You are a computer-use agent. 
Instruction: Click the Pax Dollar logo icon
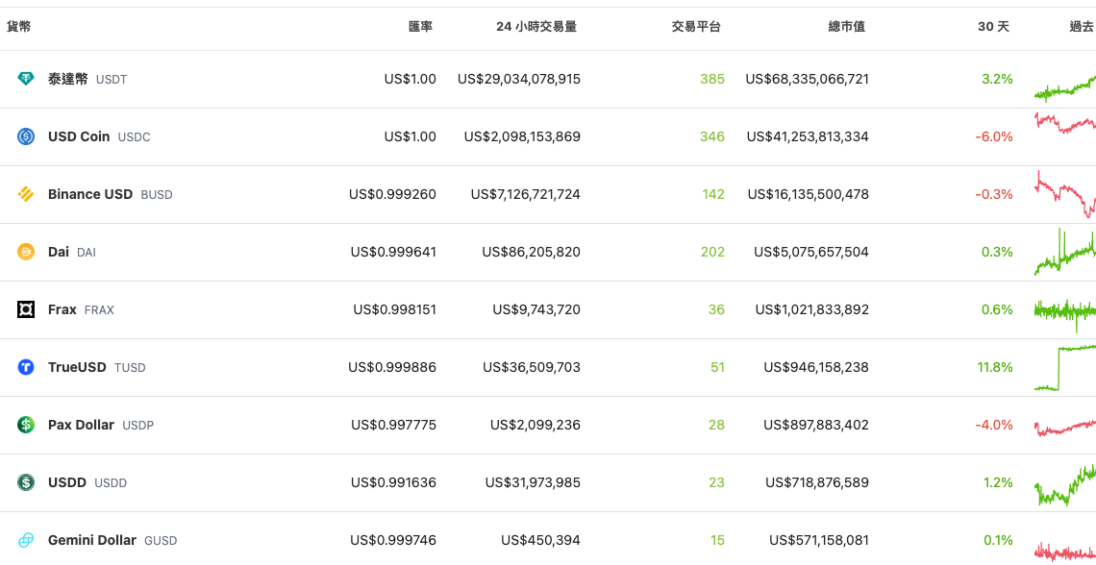(26, 425)
